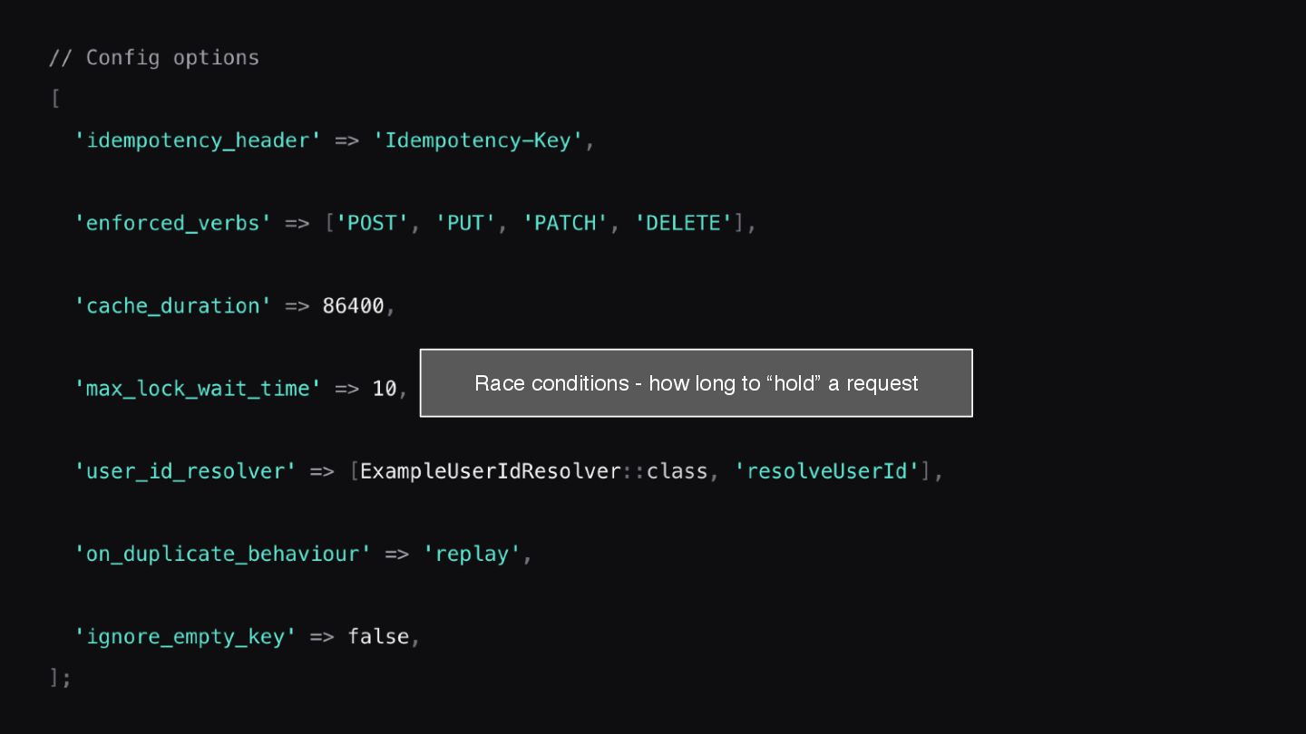Select the 'user_id_resolver' key
This screenshot has height=734, width=1306.
coord(186,471)
